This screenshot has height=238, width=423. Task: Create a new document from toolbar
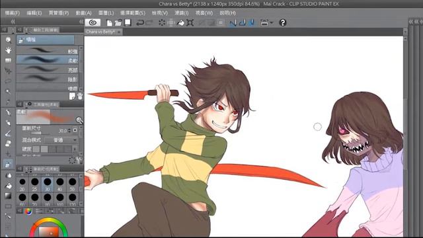[x=109, y=23]
